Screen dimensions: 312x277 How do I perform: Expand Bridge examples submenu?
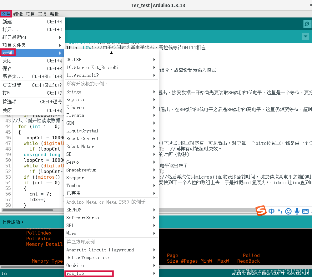(x=111, y=92)
